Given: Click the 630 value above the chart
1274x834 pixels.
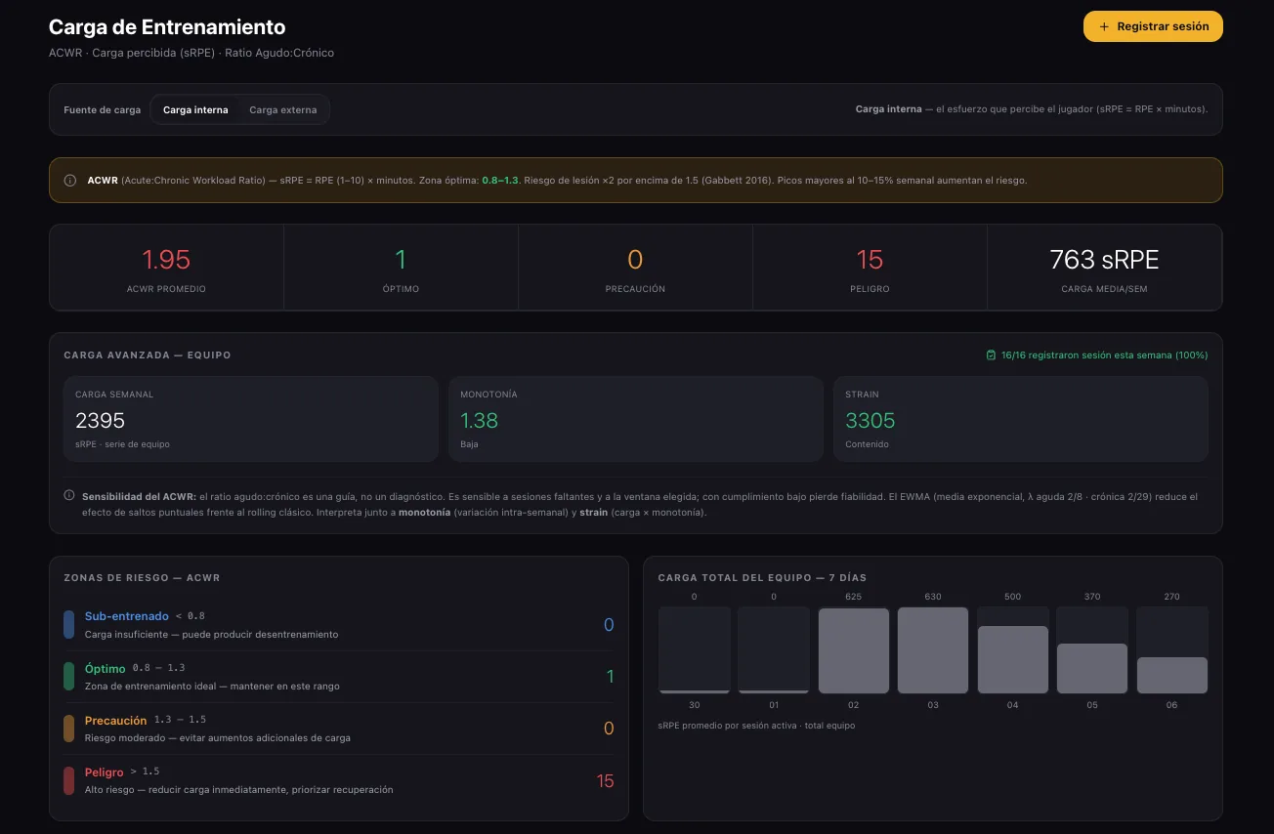Looking at the screenshot, I should click(933, 596).
